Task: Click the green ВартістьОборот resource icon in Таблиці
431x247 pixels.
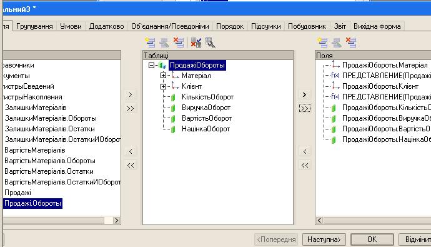Action: pyautogui.click(x=173, y=119)
